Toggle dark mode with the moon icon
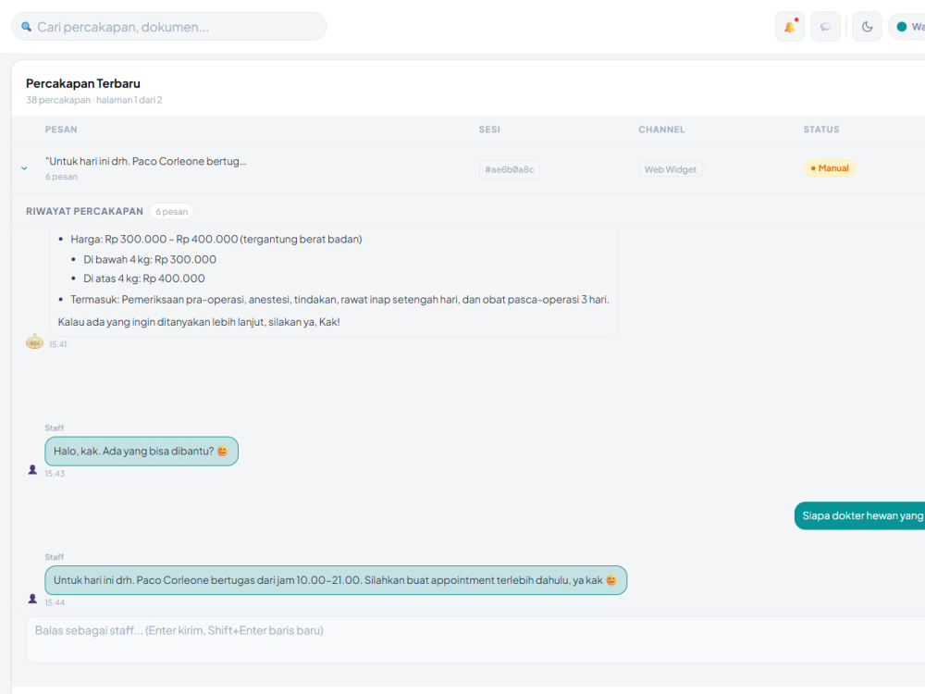Viewport: 925px width, 694px height. tap(868, 27)
